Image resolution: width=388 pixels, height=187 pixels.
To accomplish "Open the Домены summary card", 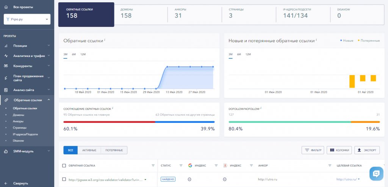I will tap(141, 13).
